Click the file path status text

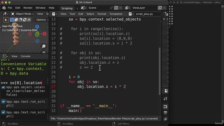click(104, 119)
